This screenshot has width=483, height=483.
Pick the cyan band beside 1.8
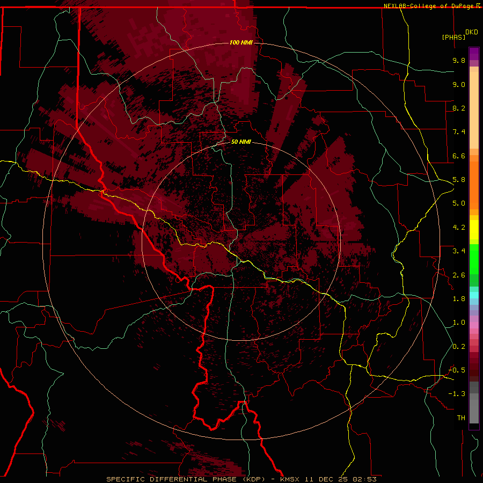click(x=474, y=295)
